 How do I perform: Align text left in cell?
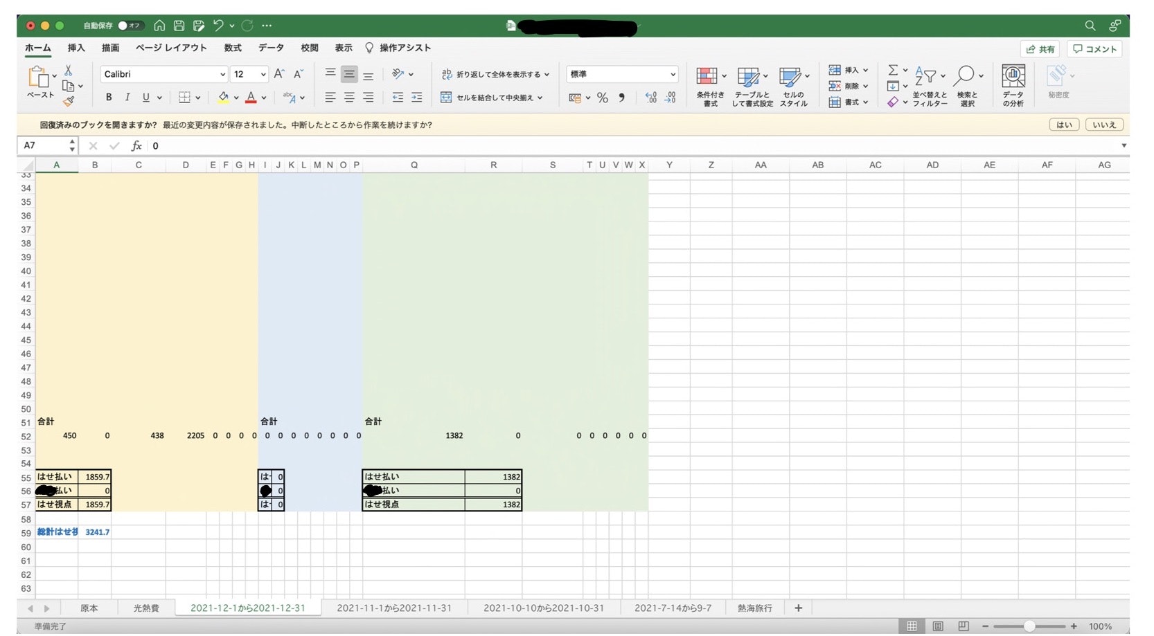pos(330,98)
